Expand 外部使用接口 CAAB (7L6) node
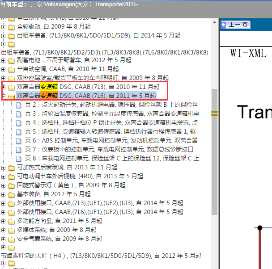Image resolution: width=272 pixels, height=269 pixels. 3,212
